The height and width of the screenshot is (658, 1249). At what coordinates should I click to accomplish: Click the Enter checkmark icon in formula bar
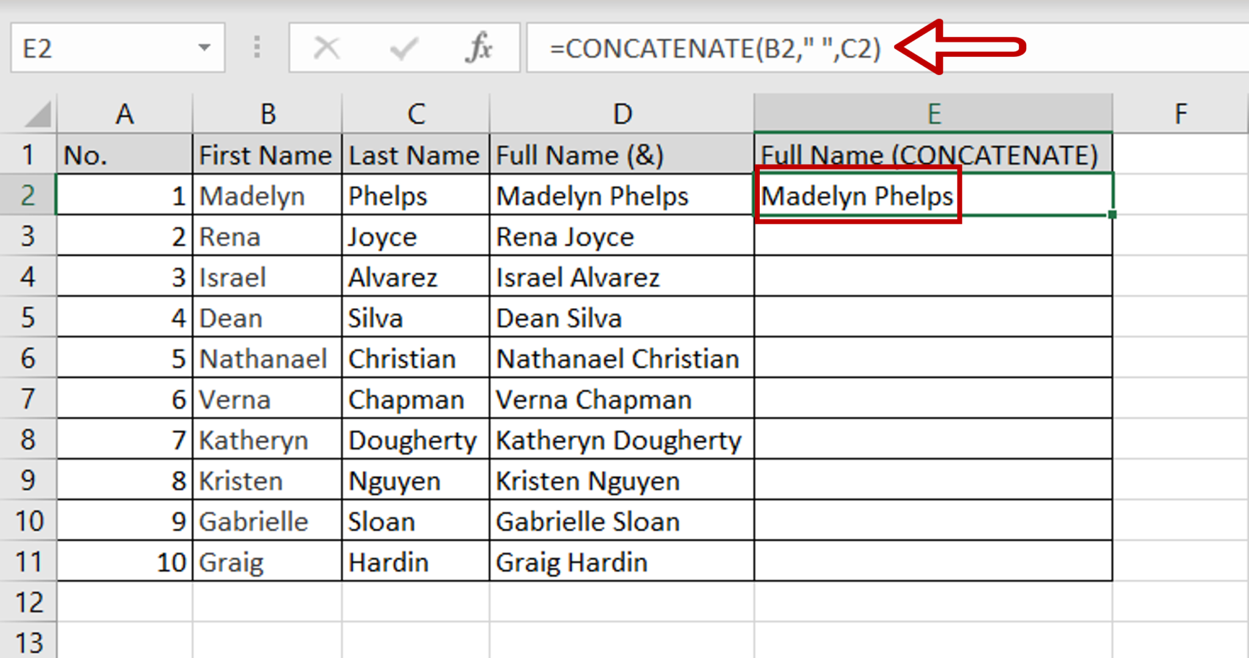pos(403,48)
